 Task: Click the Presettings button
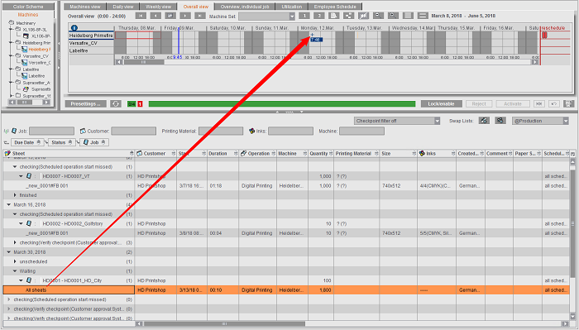[86, 104]
